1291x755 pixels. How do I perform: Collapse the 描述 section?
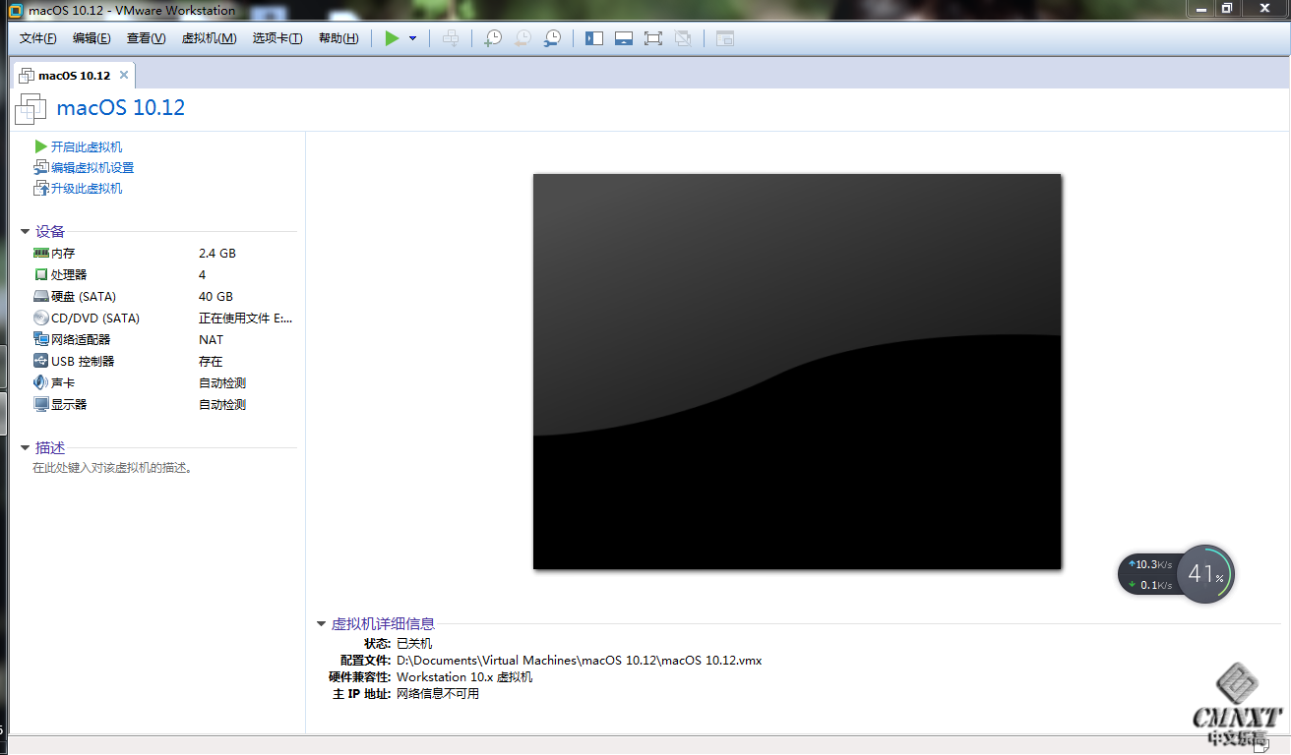tap(25, 448)
